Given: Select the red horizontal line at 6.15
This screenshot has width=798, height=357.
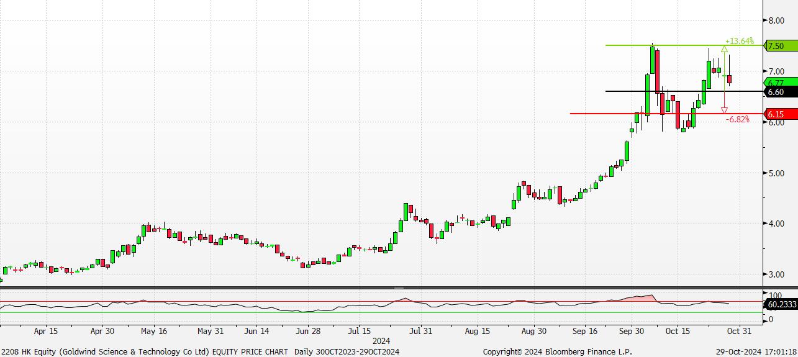Looking at the screenshot, I should coord(666,114).
